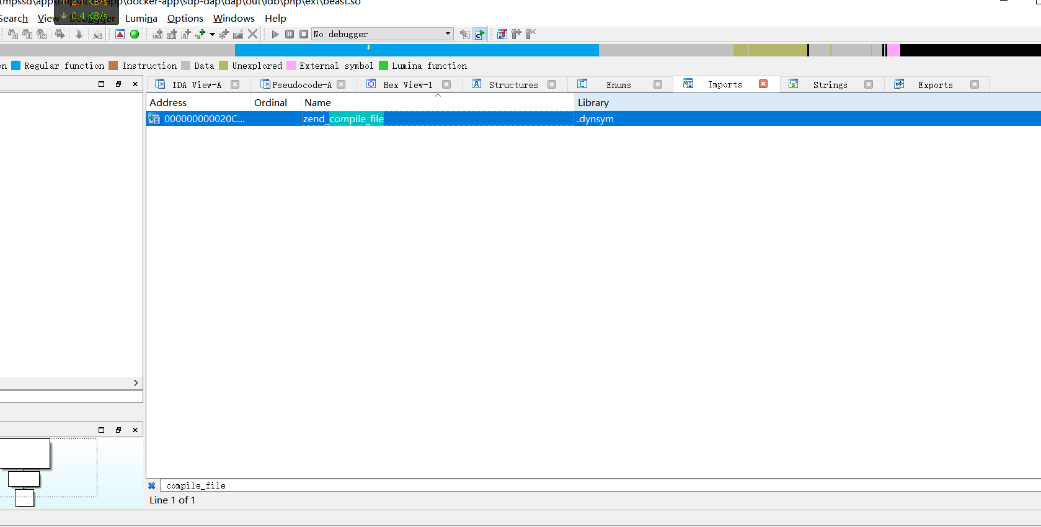The image size is (1041, 527).
Task: Close the Hex View-1 tab
Action: (x=446, y=84)
